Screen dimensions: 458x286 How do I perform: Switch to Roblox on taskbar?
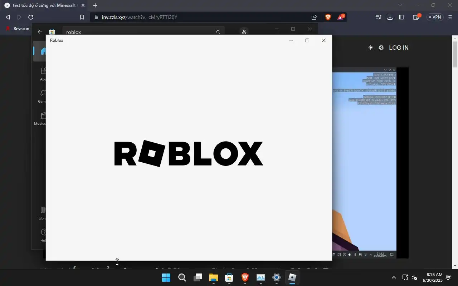pos(292,277)
